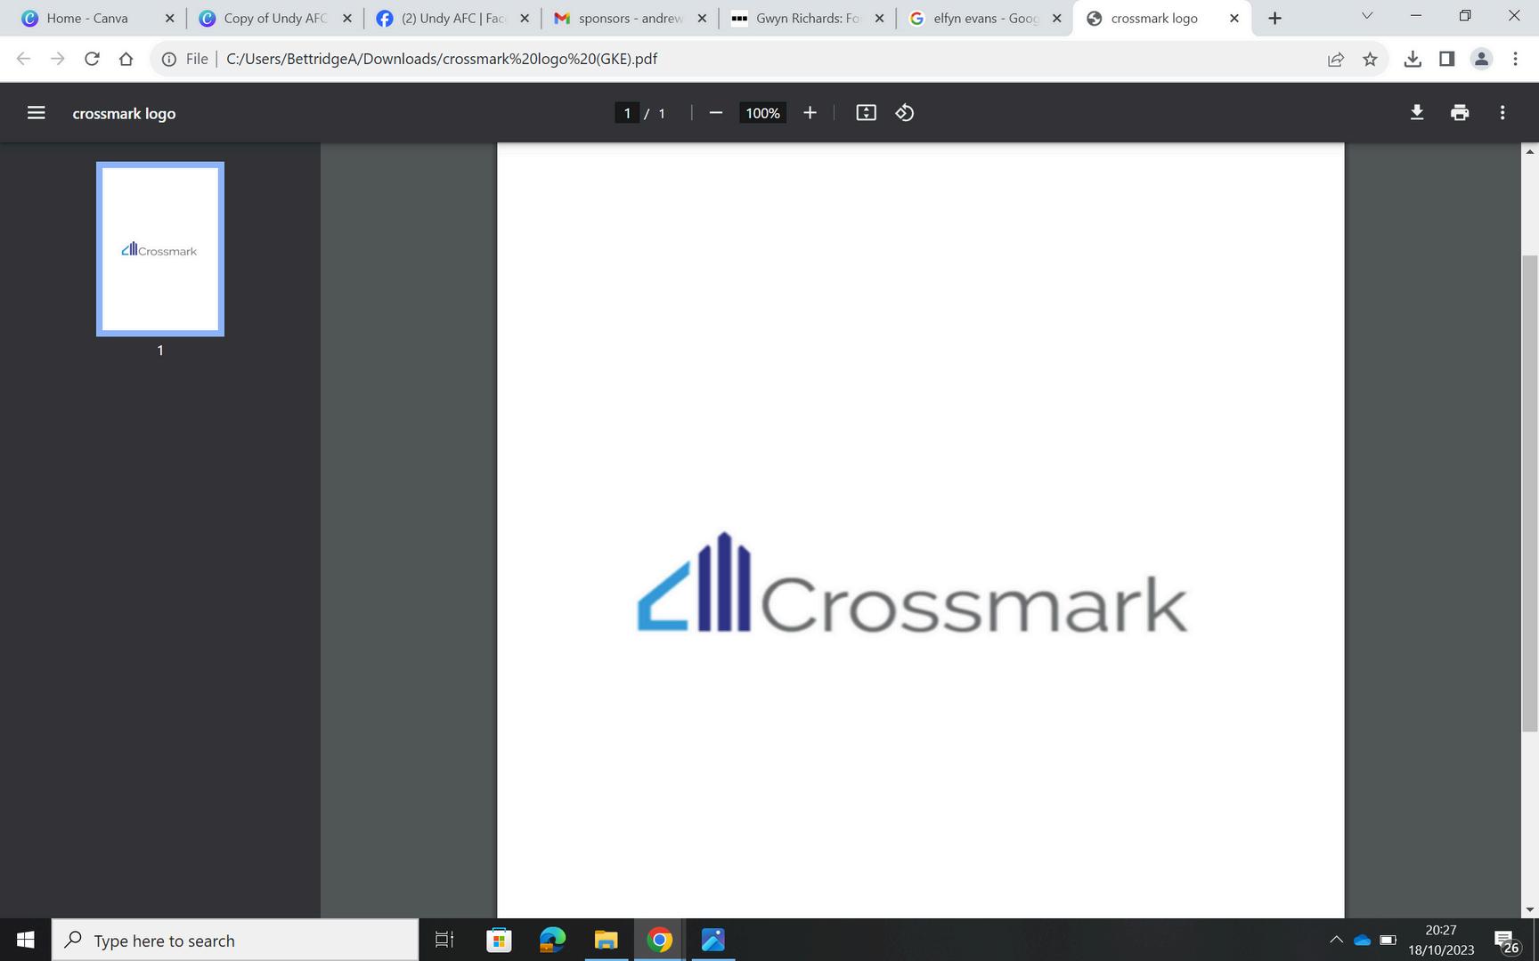Screen dimensions: 1539x961
Task: Open the Windows Start menu
Action: tap(25, 940)
